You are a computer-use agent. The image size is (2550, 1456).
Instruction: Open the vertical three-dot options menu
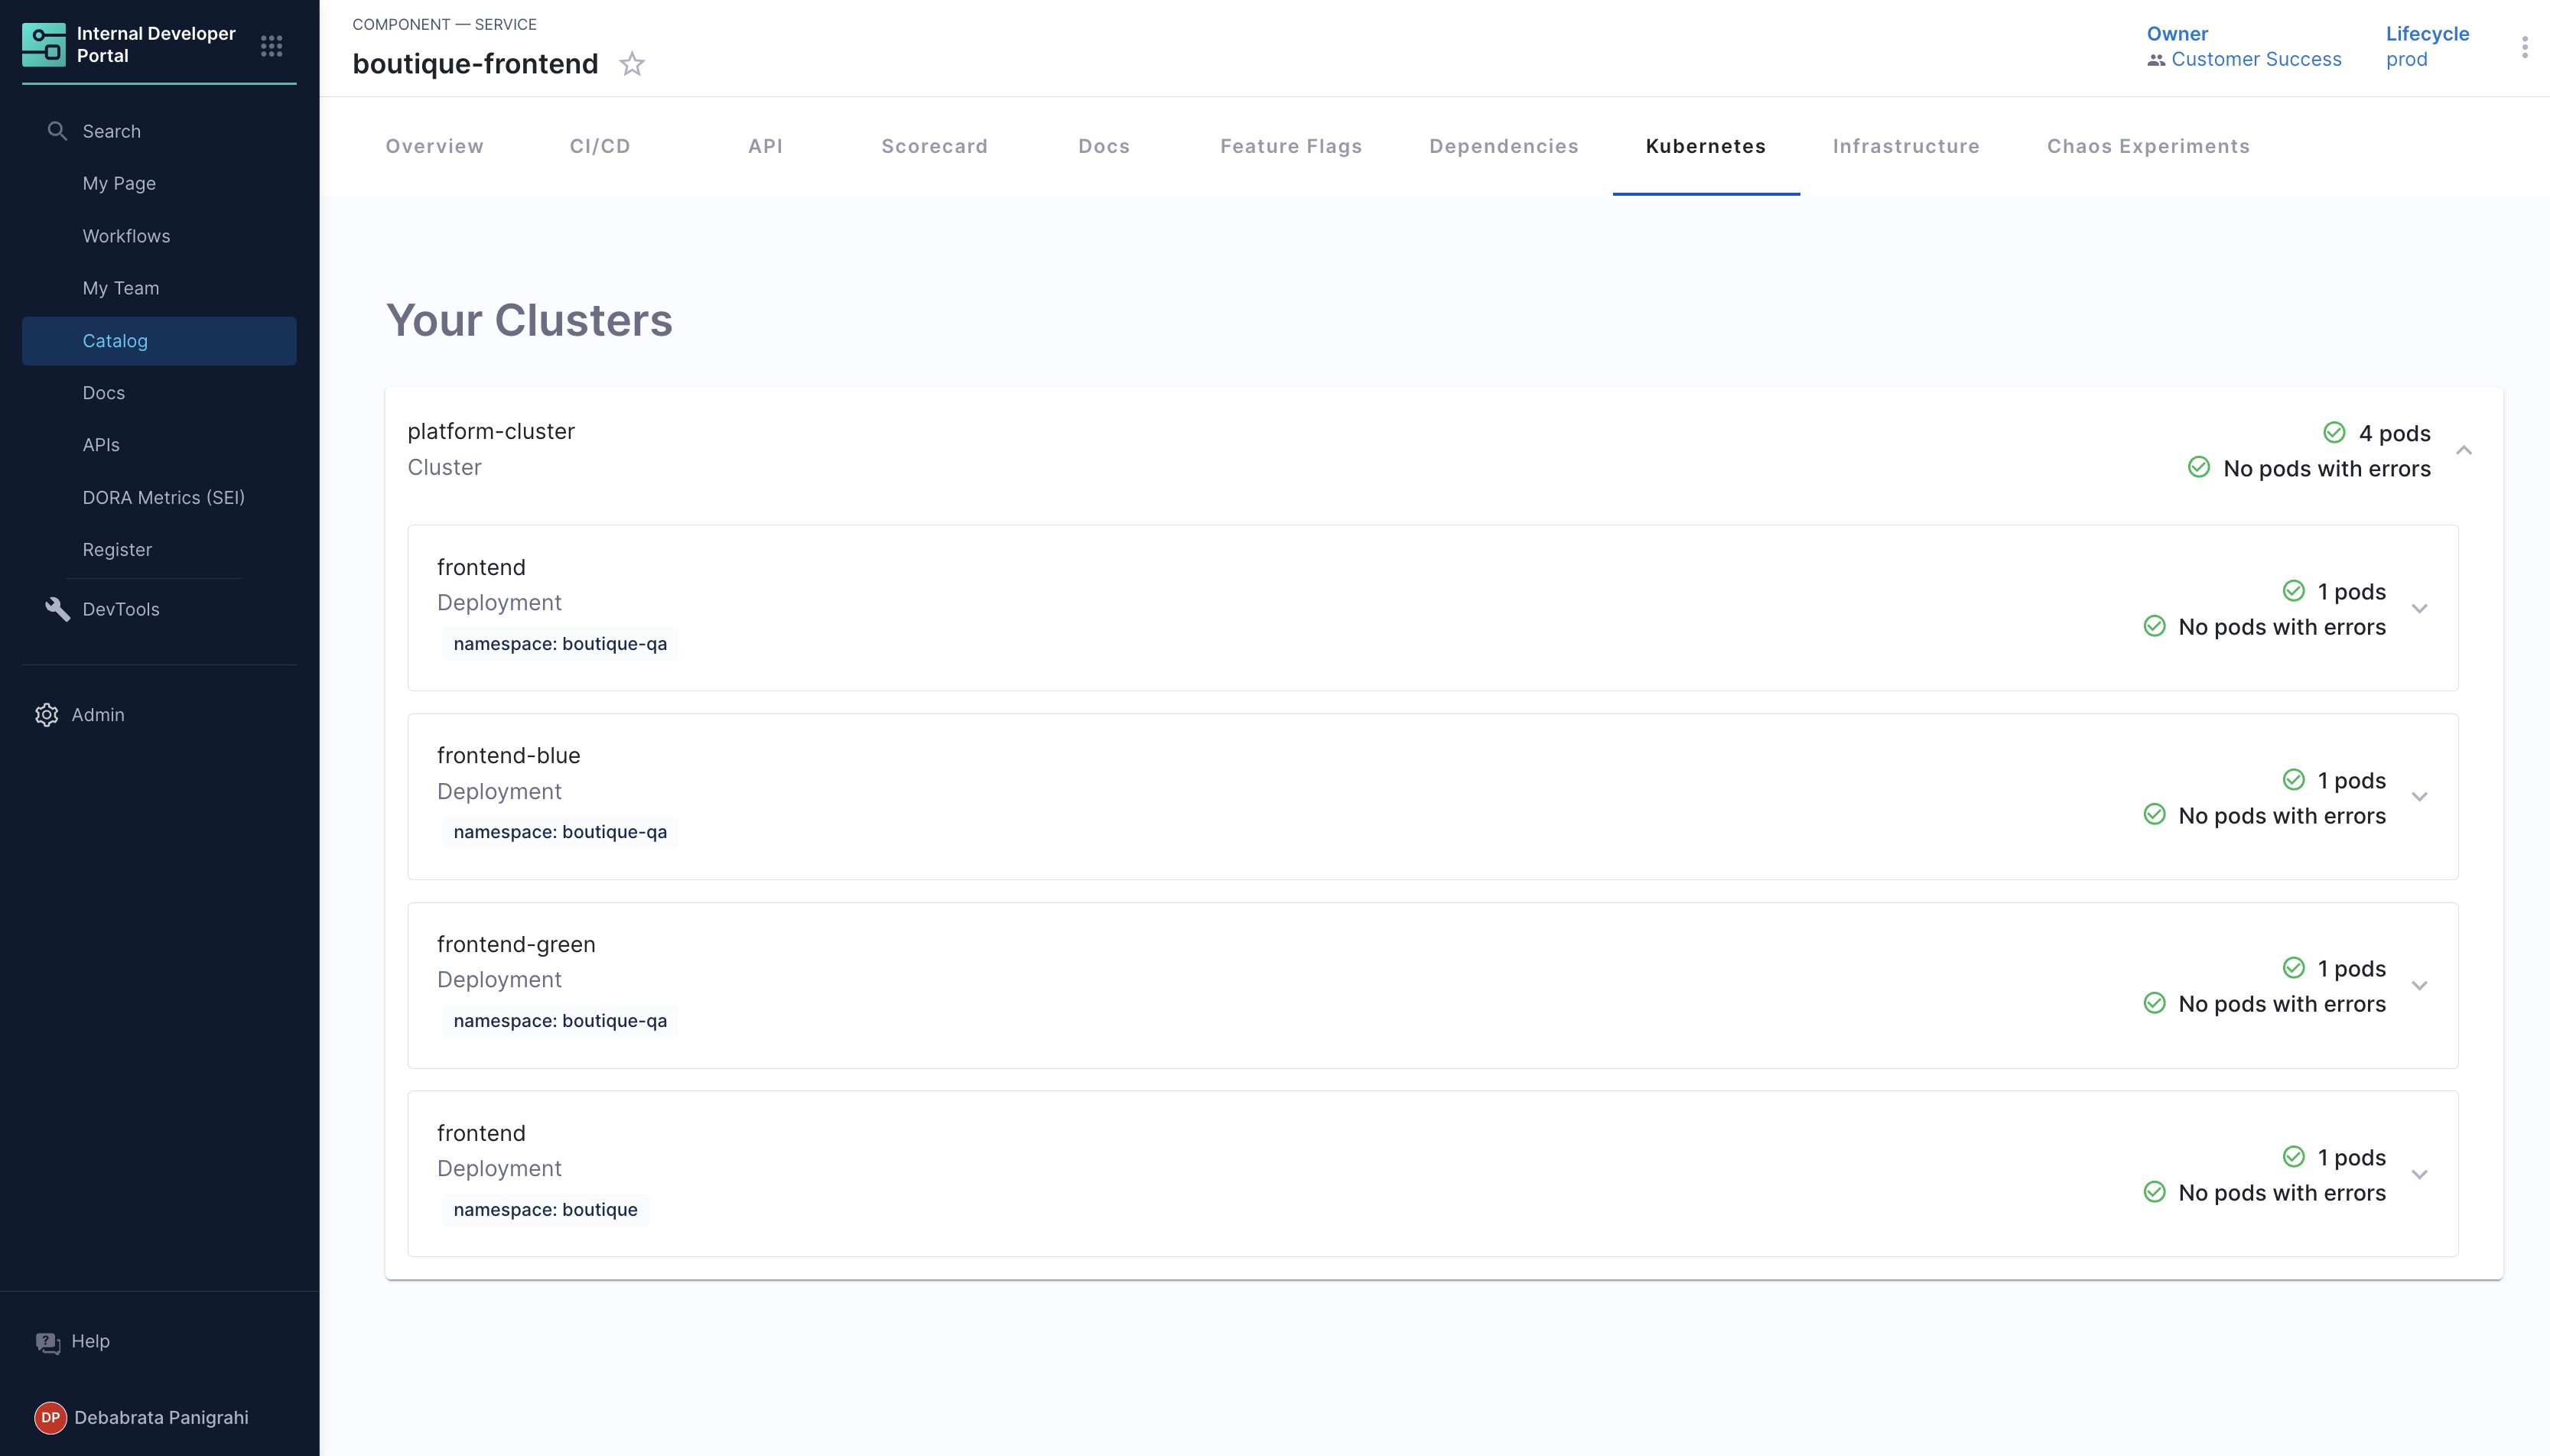point(2524,47)
